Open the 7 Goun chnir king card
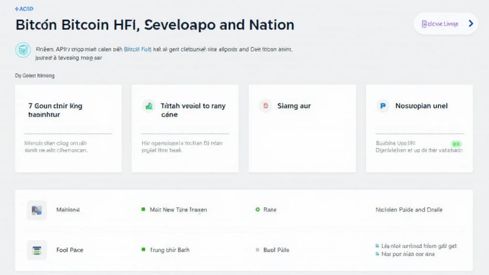 pos(68,128)
